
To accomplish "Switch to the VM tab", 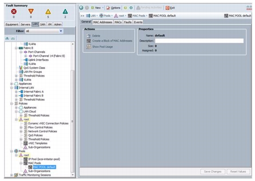I will pyautogui.click(x=50, y=24).
